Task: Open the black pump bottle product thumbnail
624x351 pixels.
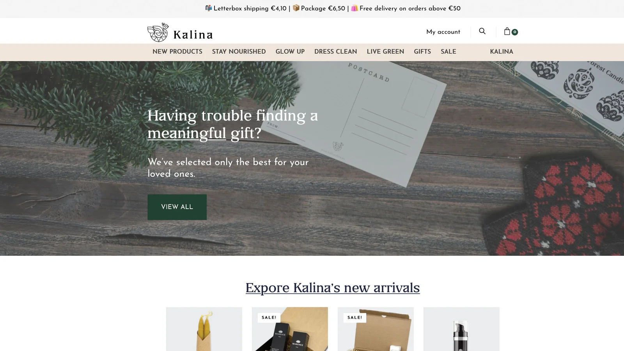Action: pyautogui.click(x=461, y=329)
